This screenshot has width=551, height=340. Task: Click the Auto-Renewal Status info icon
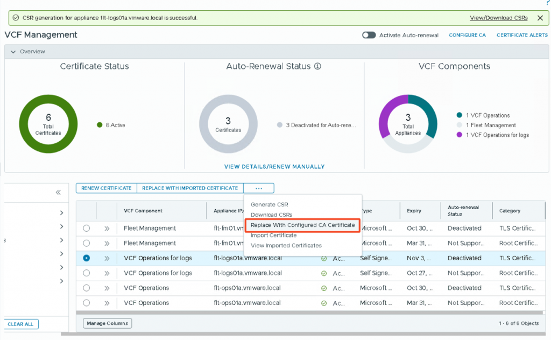[x=317, y=67]
